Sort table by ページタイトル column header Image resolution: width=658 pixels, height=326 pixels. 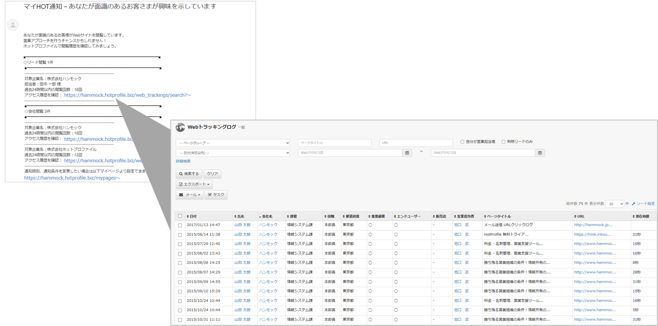tap(497, 216)
